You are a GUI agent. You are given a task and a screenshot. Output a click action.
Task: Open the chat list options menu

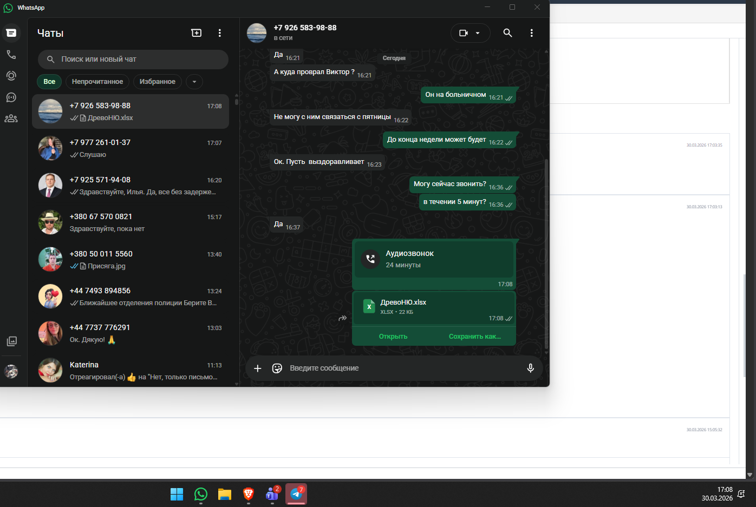(219, 33)
